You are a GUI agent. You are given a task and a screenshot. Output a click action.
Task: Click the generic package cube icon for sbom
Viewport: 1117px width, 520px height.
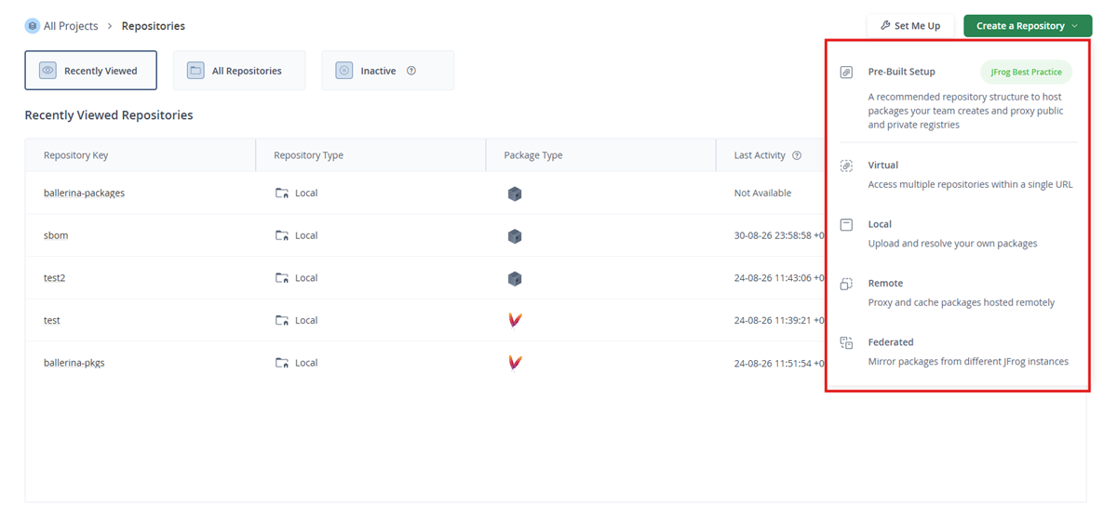pos(515,236)
